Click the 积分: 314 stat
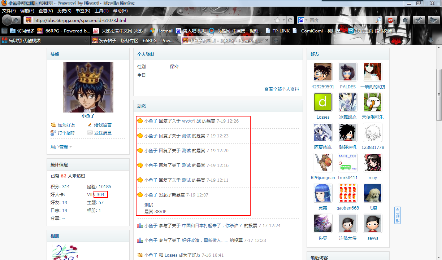Viewport: 442px width, 260px height. coord(60,186)
